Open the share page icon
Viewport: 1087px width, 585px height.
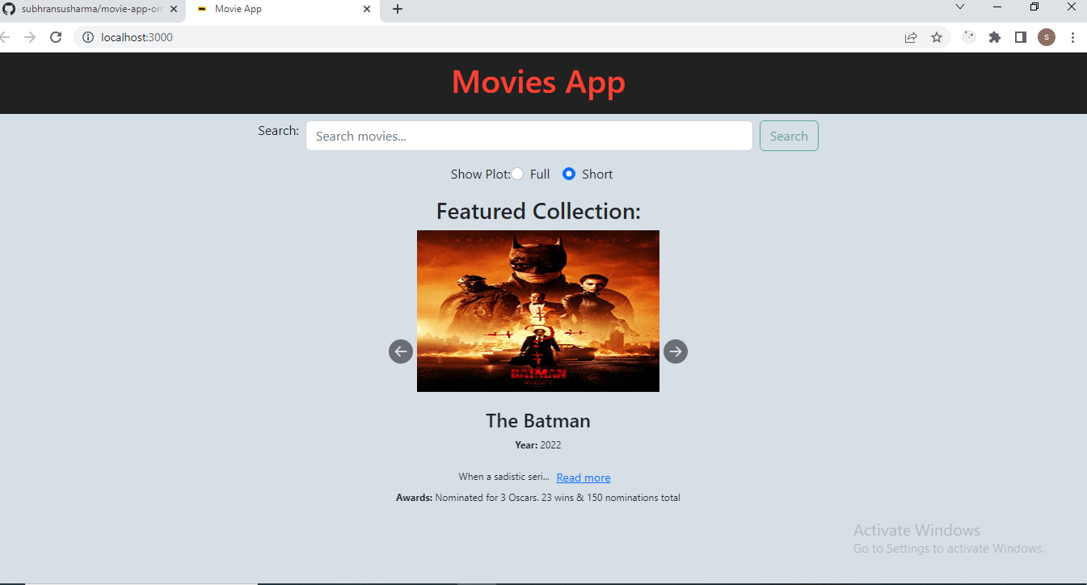(910, 37)
